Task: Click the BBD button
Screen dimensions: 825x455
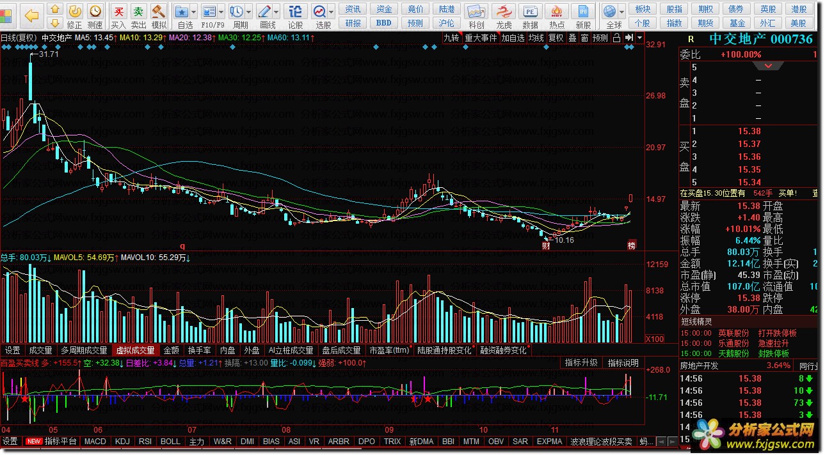Action: (383, 22)
